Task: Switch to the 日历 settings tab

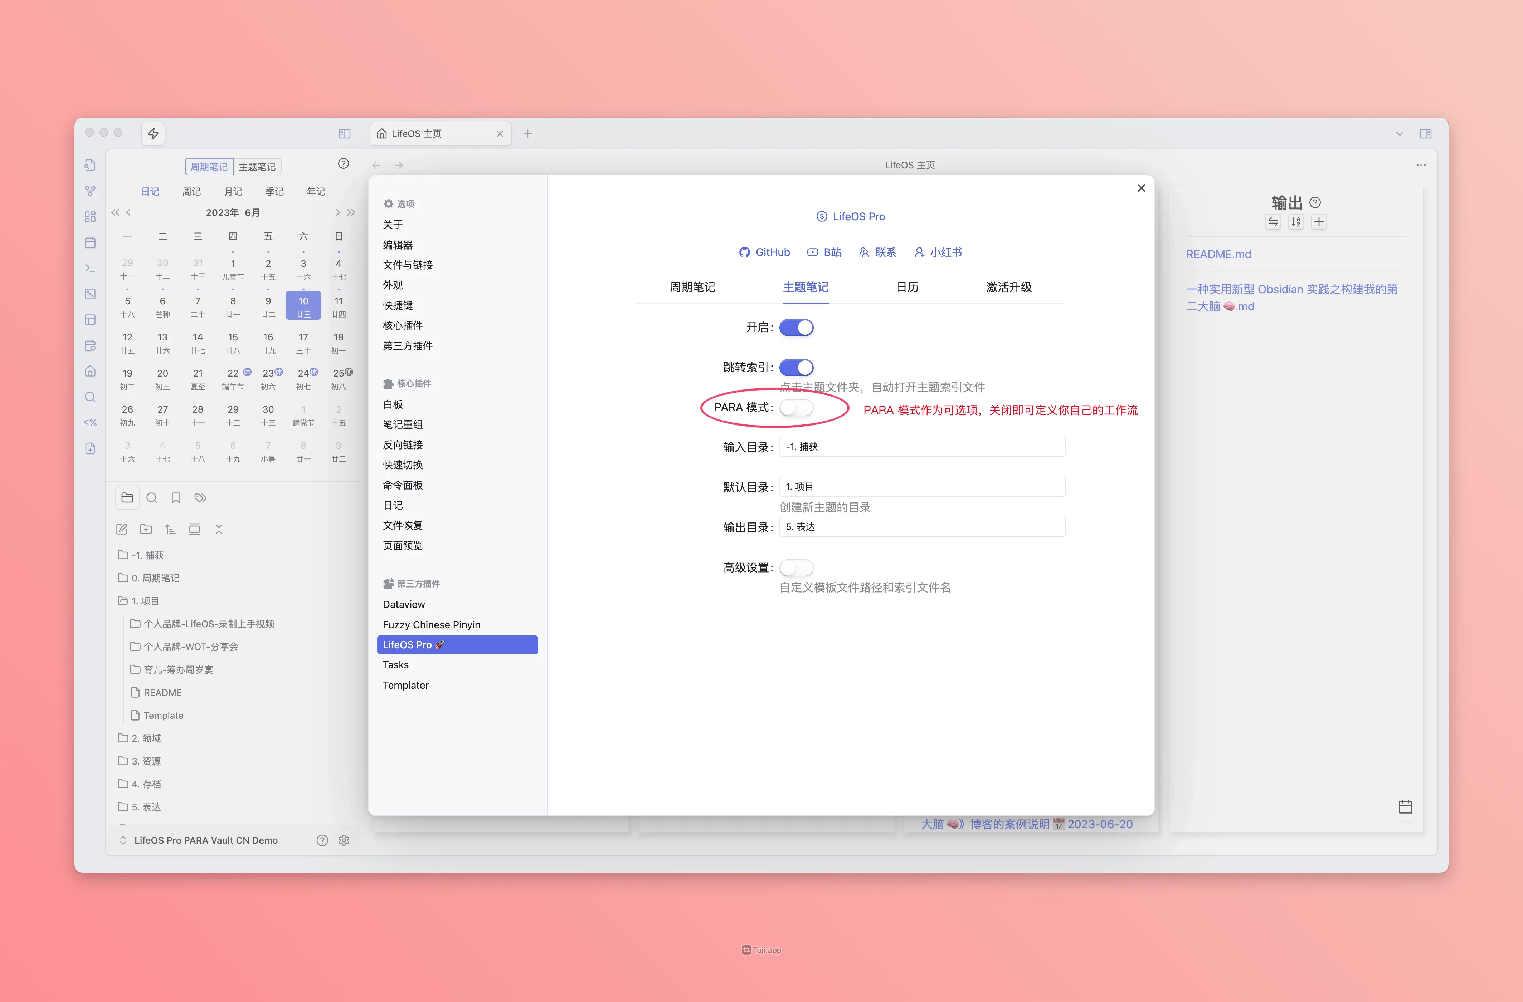Action: pos(907,287)
